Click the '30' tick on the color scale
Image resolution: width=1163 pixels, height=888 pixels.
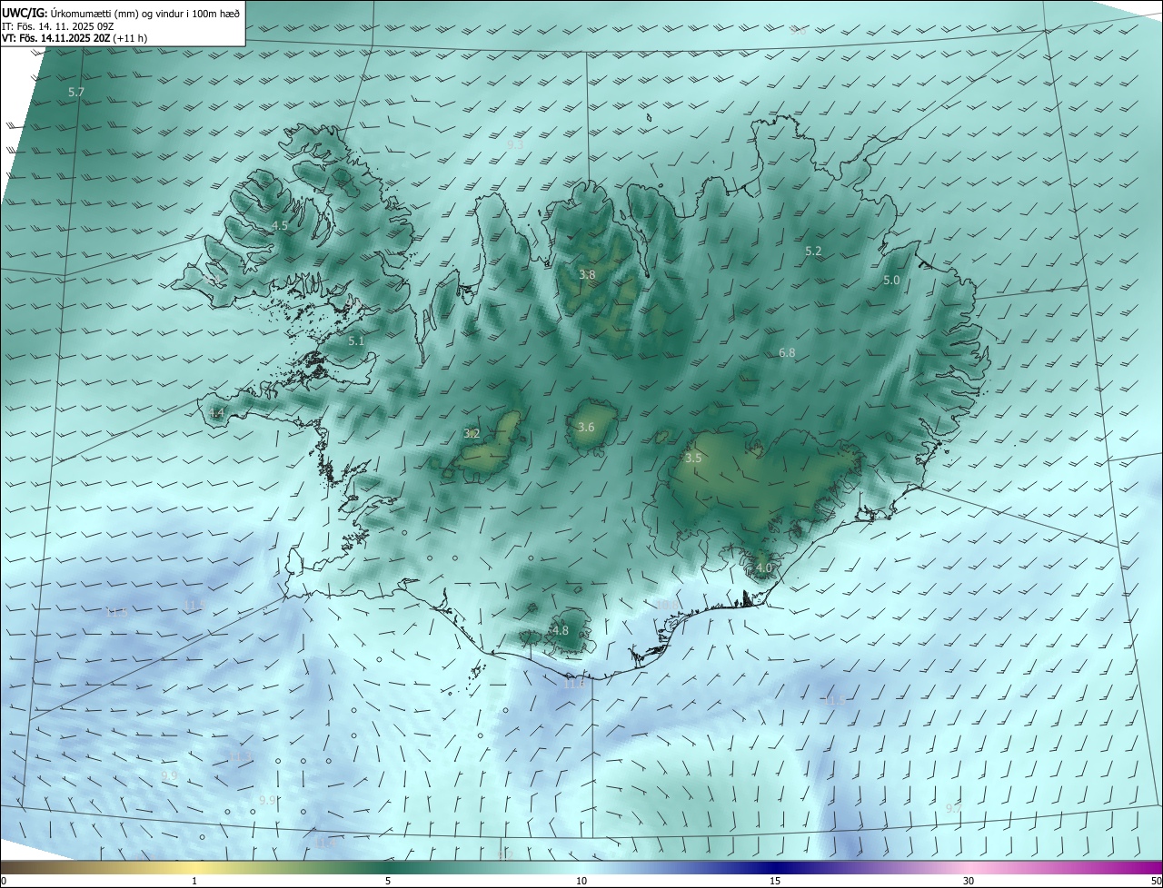click(969, 882)
